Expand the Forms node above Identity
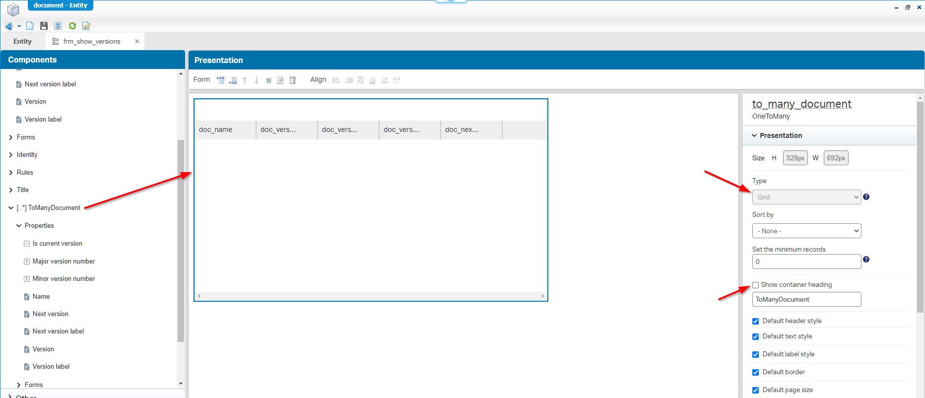The image size is (925, 398). (x=11, y=137)
